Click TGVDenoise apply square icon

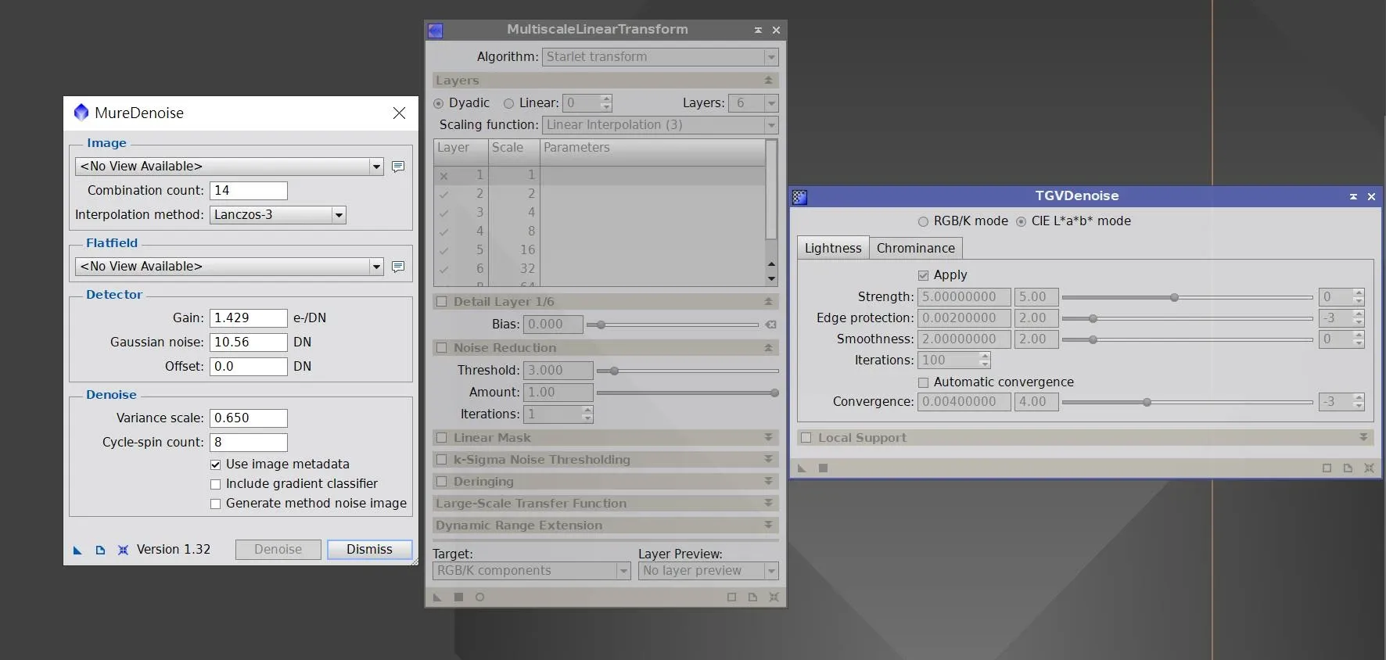[x=823, y=468]
